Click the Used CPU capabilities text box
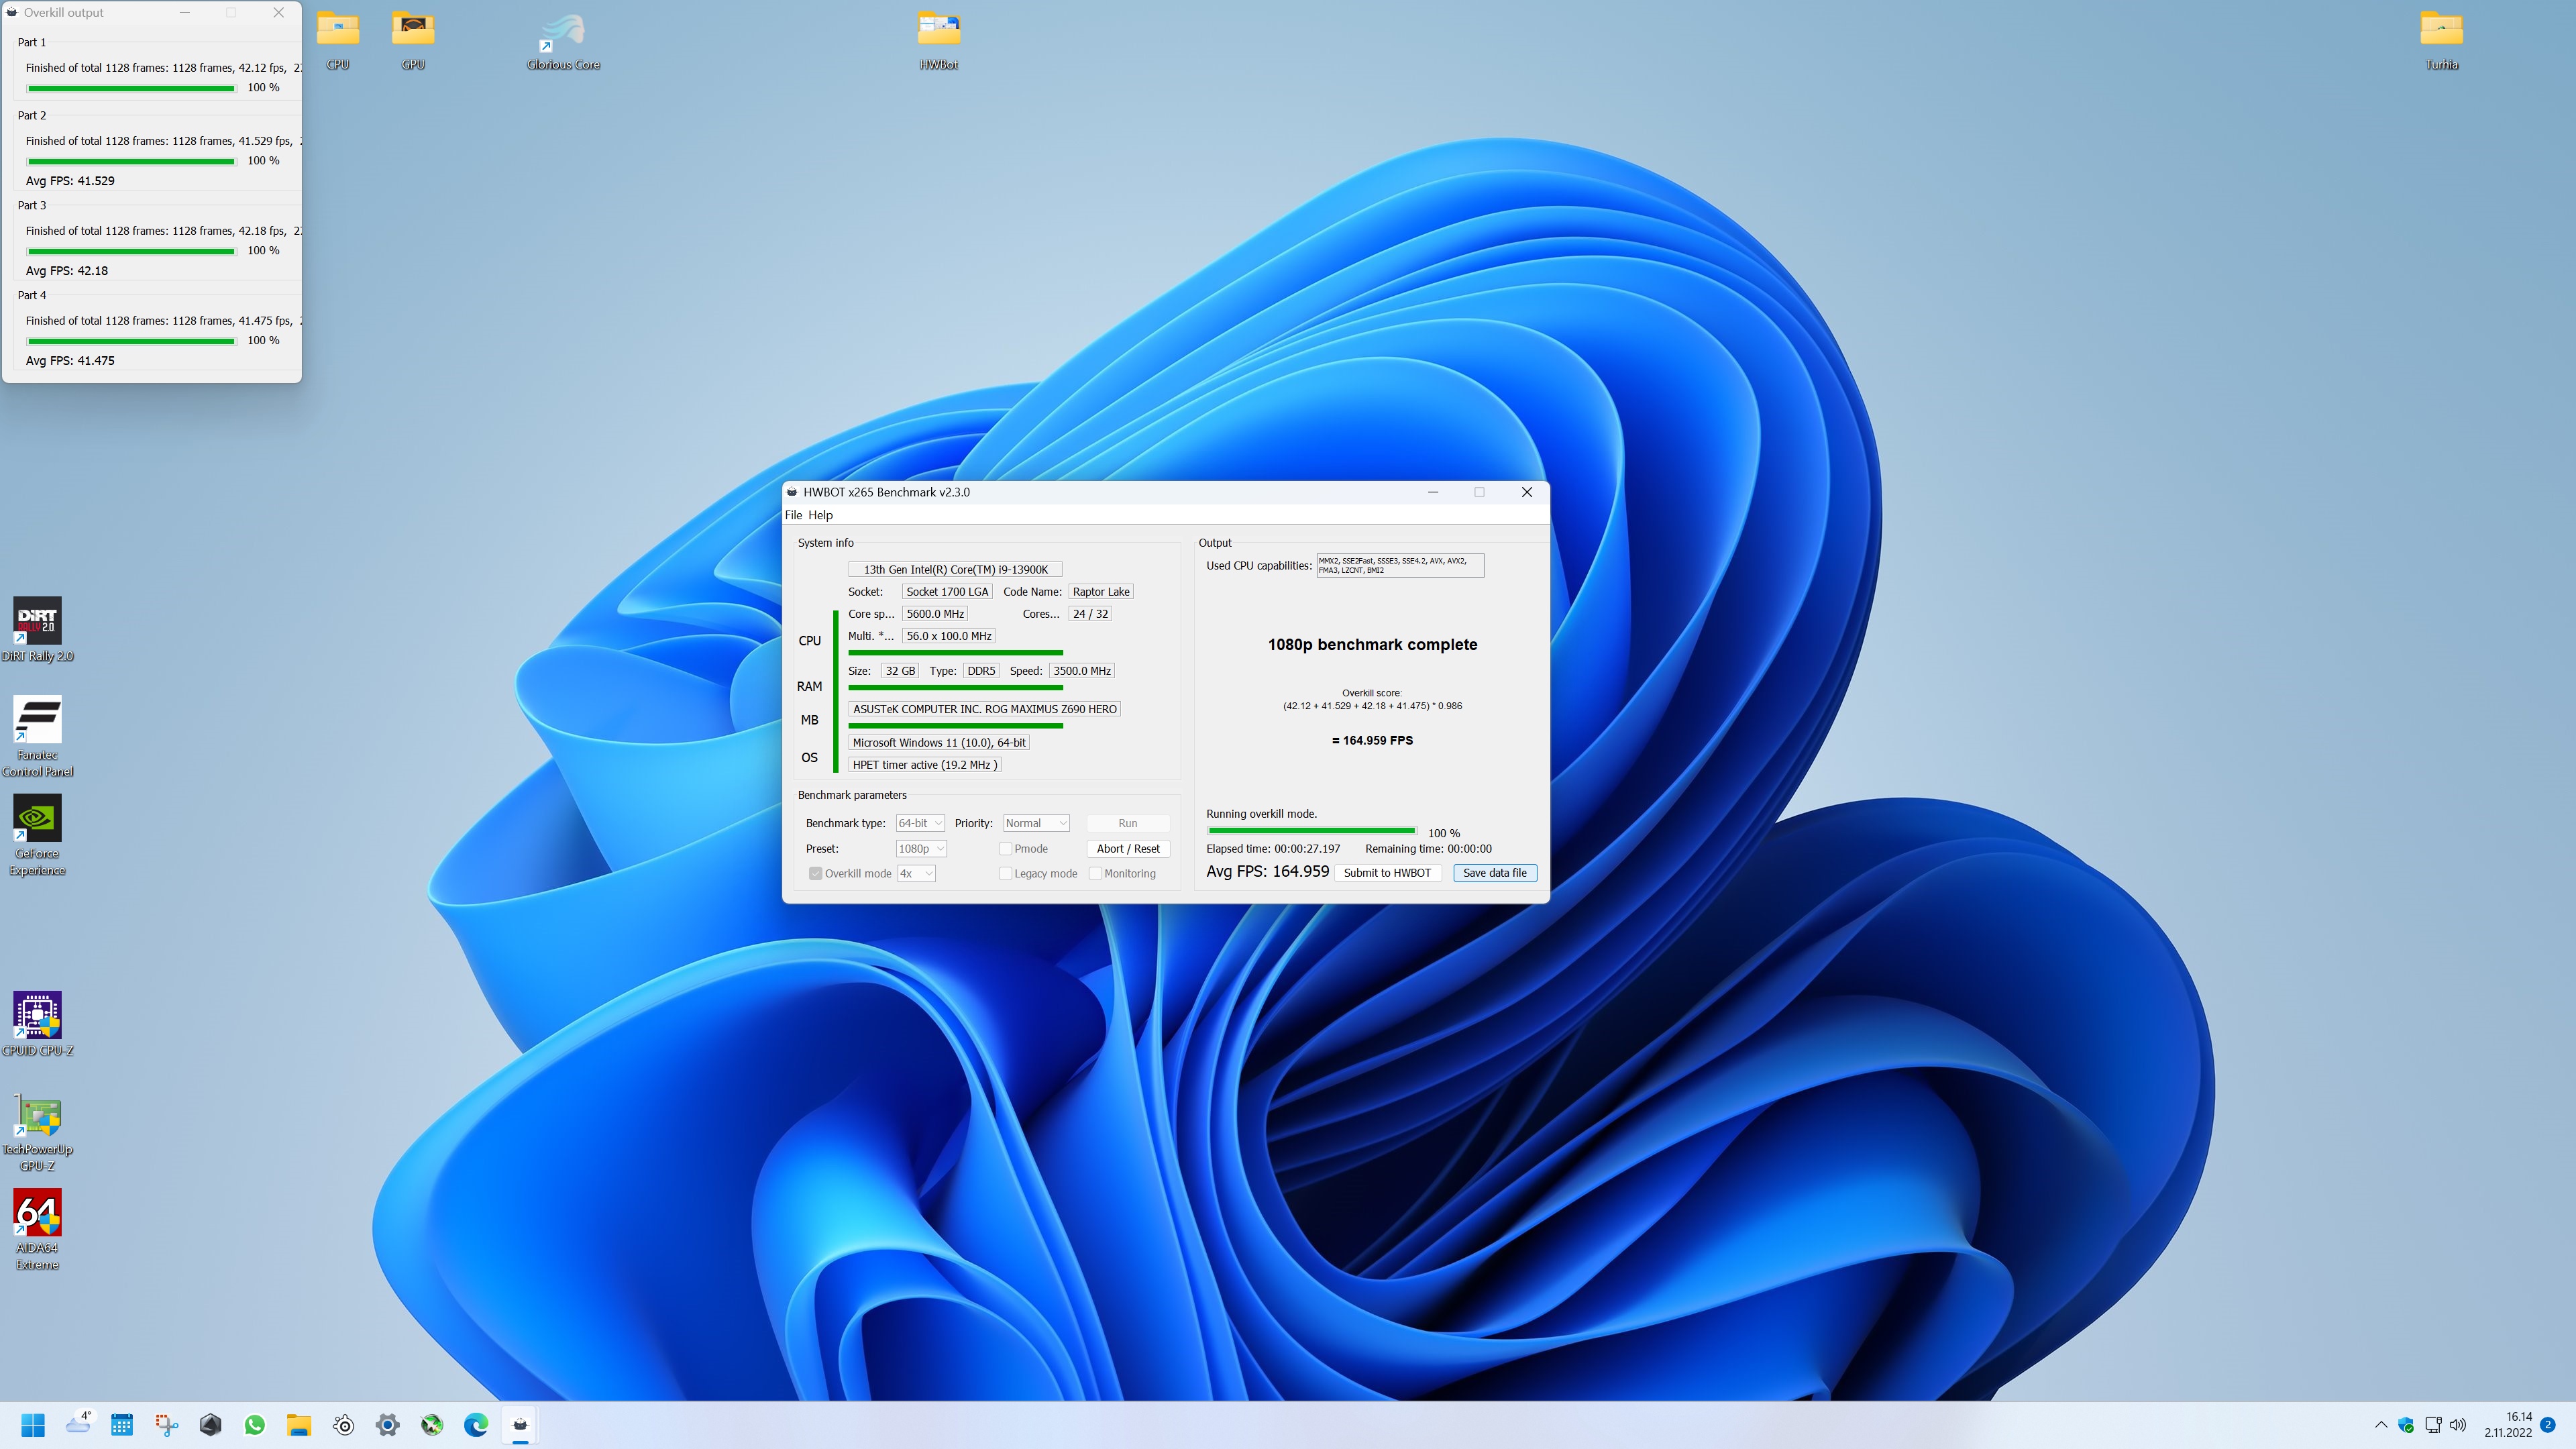 1400,566
